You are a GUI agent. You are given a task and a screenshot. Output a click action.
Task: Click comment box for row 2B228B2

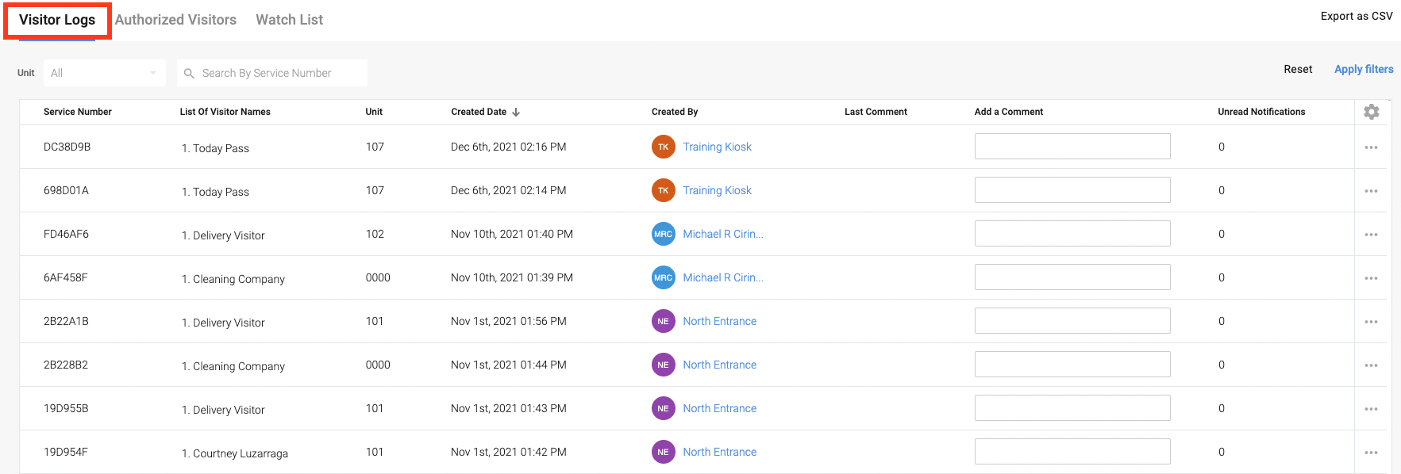tap(1072, 365)
